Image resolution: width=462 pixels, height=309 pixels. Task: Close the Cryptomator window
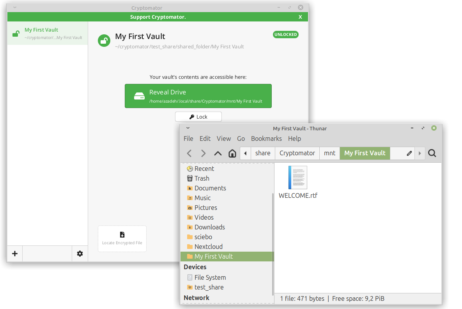coord(301,7)
